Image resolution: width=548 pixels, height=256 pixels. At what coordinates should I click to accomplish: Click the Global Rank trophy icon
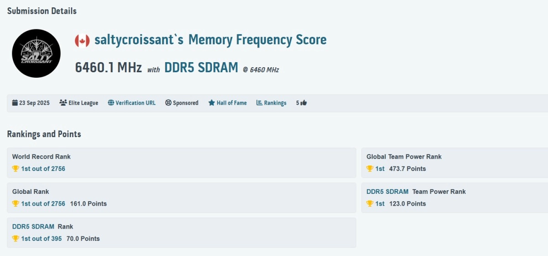[16, 203]
